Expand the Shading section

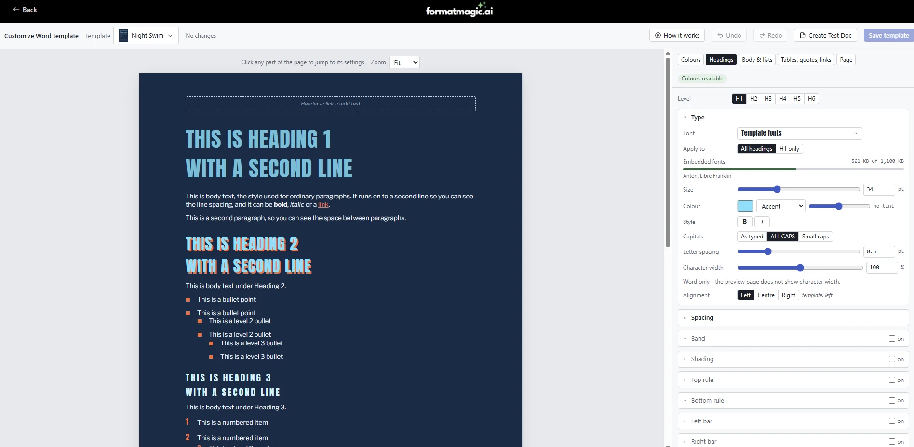click(702, 359)
